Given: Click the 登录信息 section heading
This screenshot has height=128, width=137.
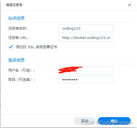Looking at the screenshot, I should coord(16,60).
